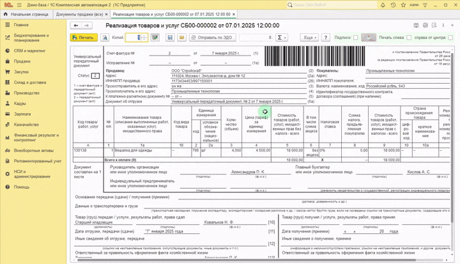This screenshot has height=264, width=460.
Task: Click the seller name ООО "Стройснаб"
Action: (x=187, y=71)
